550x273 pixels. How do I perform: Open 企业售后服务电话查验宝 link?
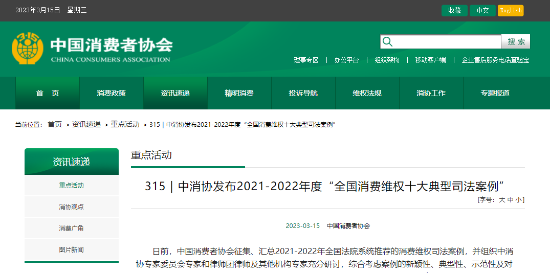(495, 60)
